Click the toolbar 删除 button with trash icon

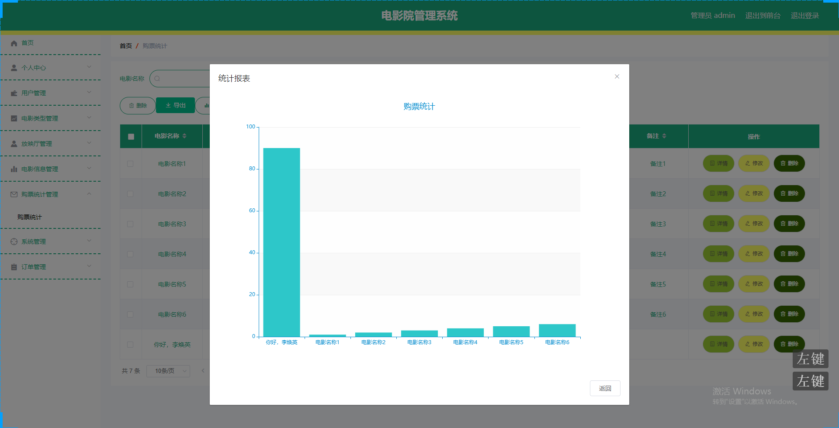[x=138, y=106]
